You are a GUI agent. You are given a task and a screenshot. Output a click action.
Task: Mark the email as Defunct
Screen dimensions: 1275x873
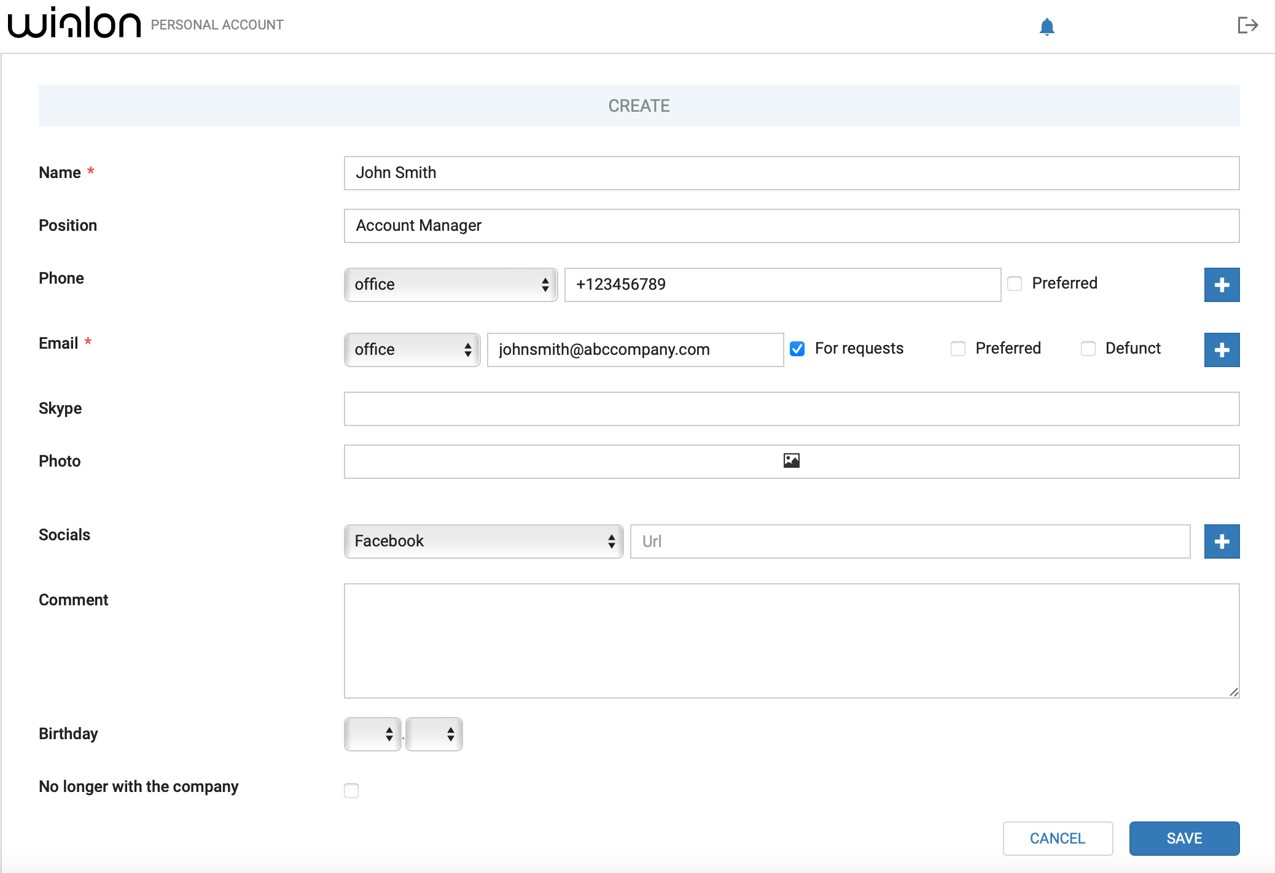point(1089,349)
